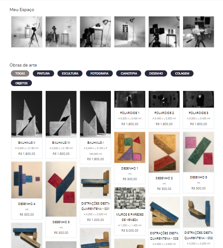Filter by DESENHO category
The width and height of the screenshot is (223, 248).
coord(156,73)
